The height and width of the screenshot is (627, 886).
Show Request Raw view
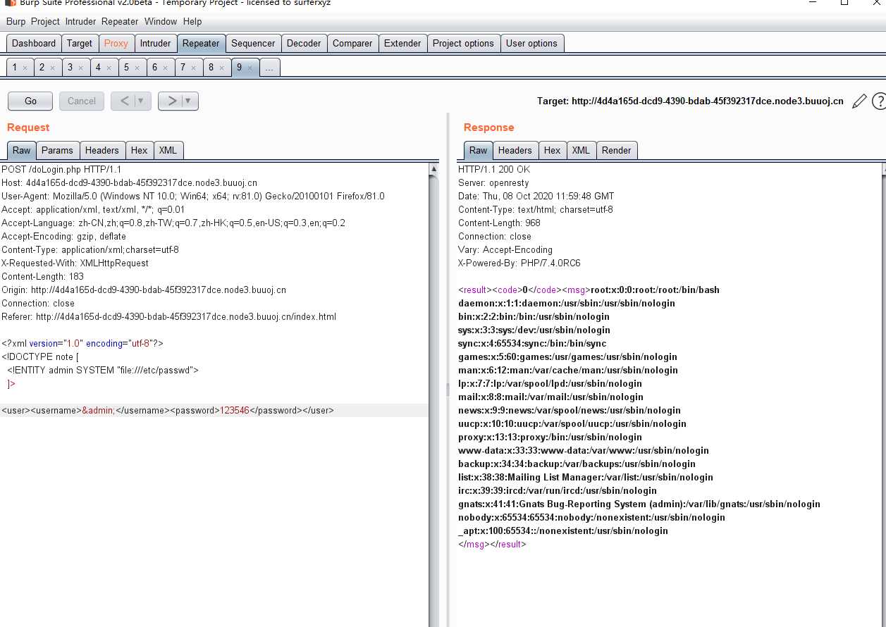click(x=22, y=150)
